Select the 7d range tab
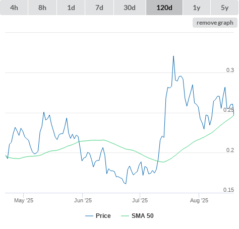The height and width of the screenshot is (229, 239). tap(99, 8)
